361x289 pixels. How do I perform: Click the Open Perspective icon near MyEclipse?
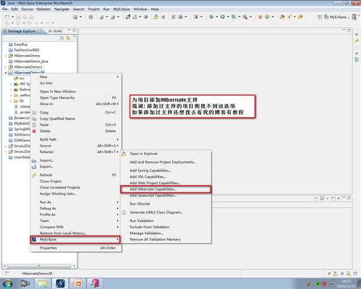(320, 17)
